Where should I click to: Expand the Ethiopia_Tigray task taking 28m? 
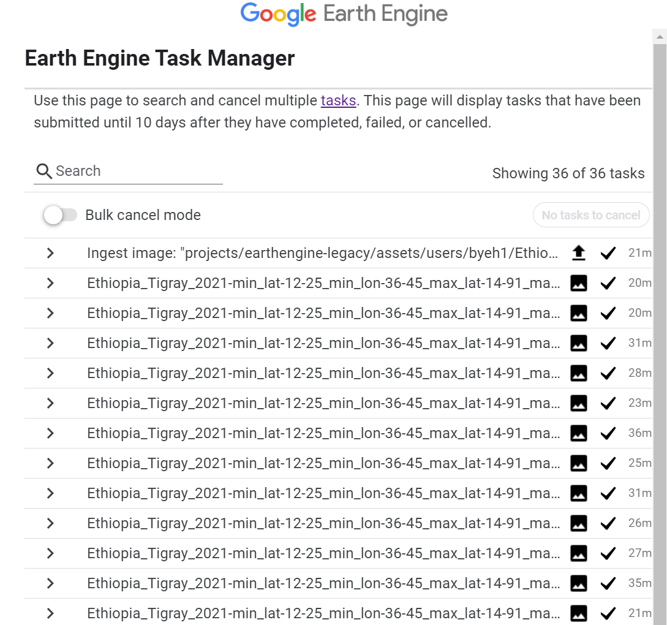50,373
